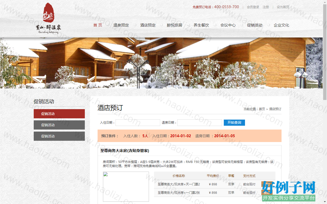Select 企业文化 in the navigation bar
The height and width of the screenshot is (204, 327).
(x=282, y=25)
